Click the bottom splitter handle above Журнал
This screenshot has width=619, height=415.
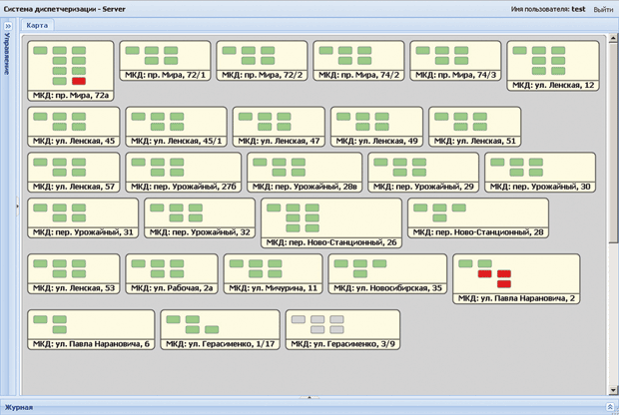[309, 398]
